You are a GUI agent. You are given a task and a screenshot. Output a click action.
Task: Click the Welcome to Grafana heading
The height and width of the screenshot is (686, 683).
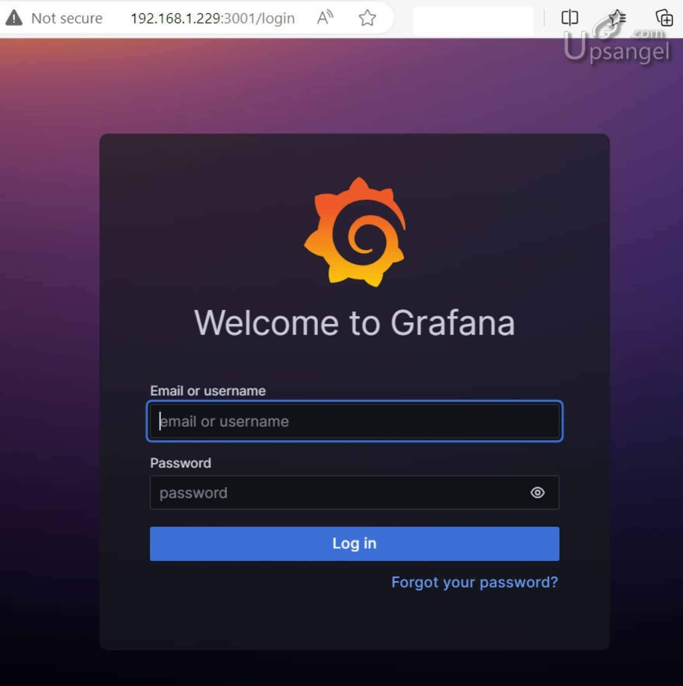click(x=355, y=323)
